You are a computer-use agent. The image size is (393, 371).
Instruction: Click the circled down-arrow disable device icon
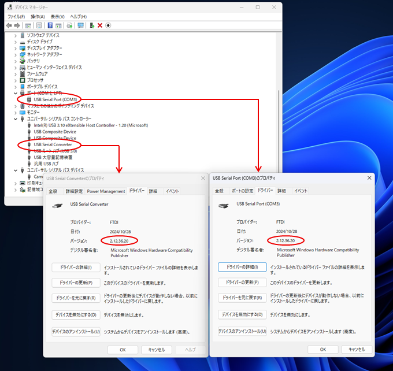[x=108, y=25]
